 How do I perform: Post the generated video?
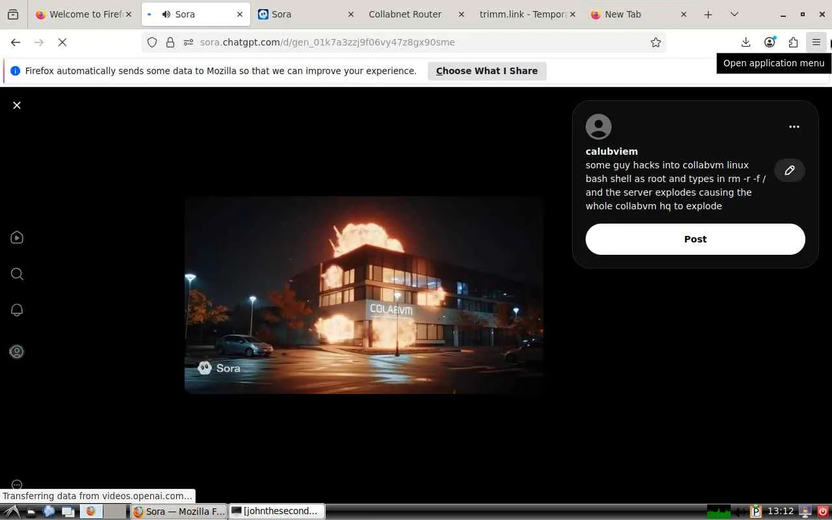click(x=695, y=239)
